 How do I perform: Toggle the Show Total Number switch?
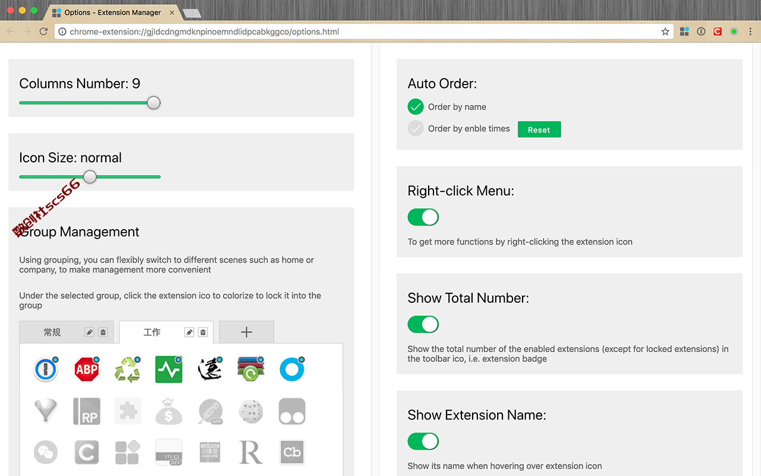tap(423, 324)
